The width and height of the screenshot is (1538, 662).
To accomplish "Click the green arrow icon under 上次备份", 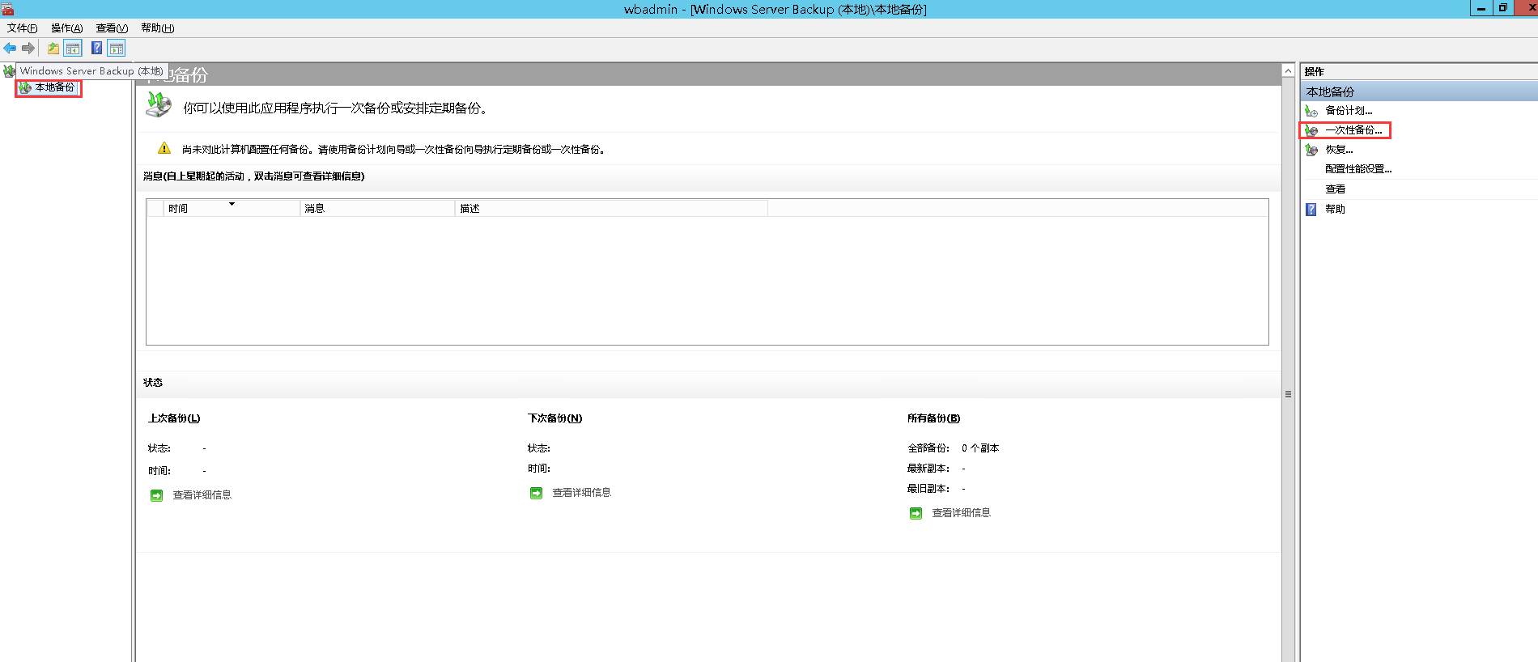I will point(157,495).
